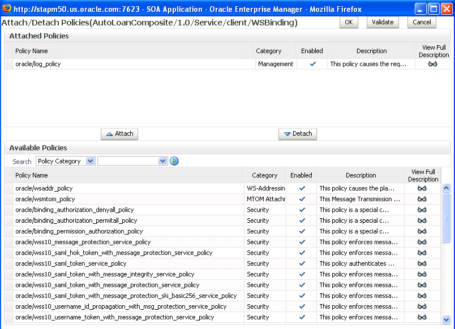View glasses icon for binding_authorization_denyall_policy

(x=422, y=210)
